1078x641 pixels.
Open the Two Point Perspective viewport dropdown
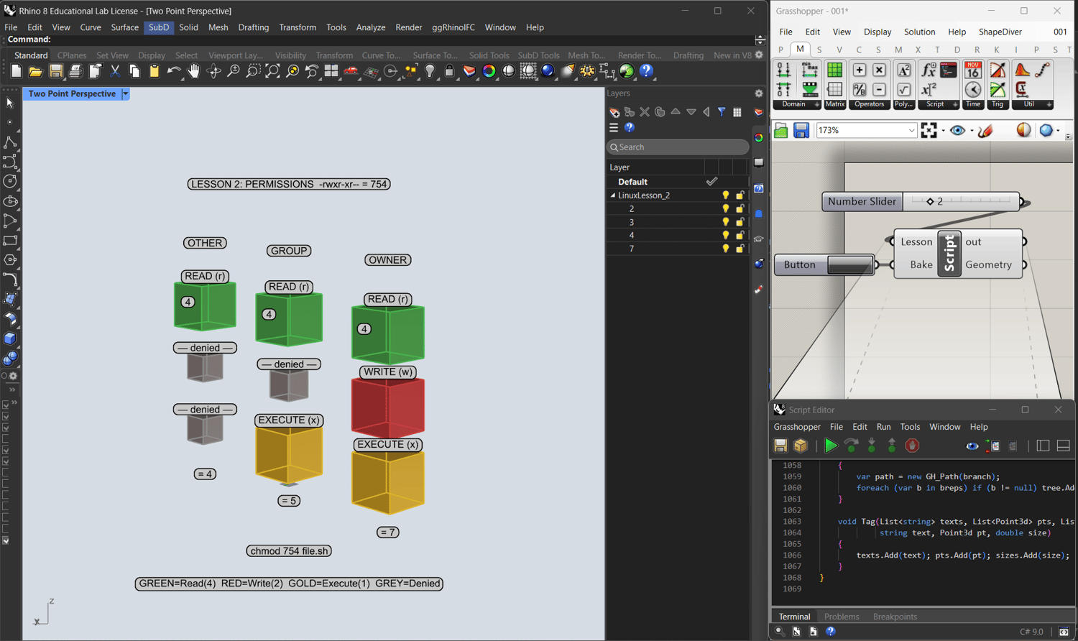click(126, 94)
